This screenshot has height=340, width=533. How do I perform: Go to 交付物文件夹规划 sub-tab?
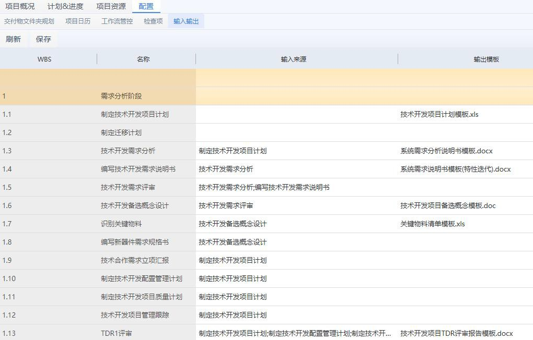[x=29, y=21]
